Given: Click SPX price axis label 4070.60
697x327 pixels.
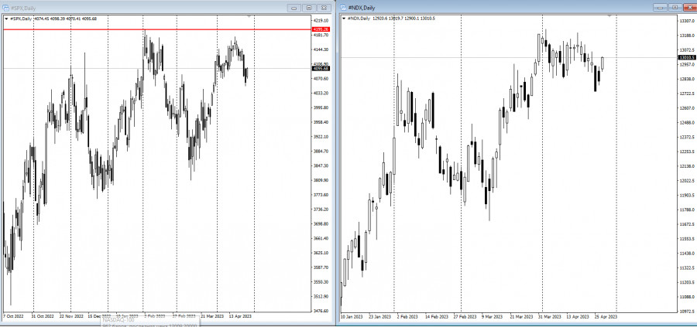Looking at the screenshot, I should coord(321,79).
